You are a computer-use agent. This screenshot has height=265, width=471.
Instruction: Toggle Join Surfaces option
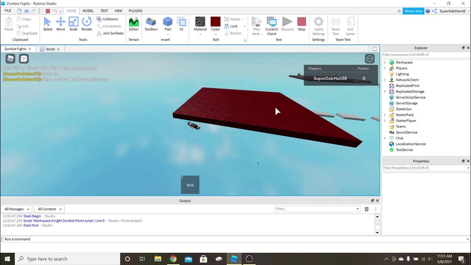click(x=110, y=33)
